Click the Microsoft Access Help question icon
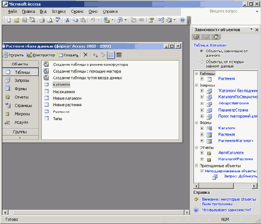The width and height of the screenshot is (261, 224). 183,20
